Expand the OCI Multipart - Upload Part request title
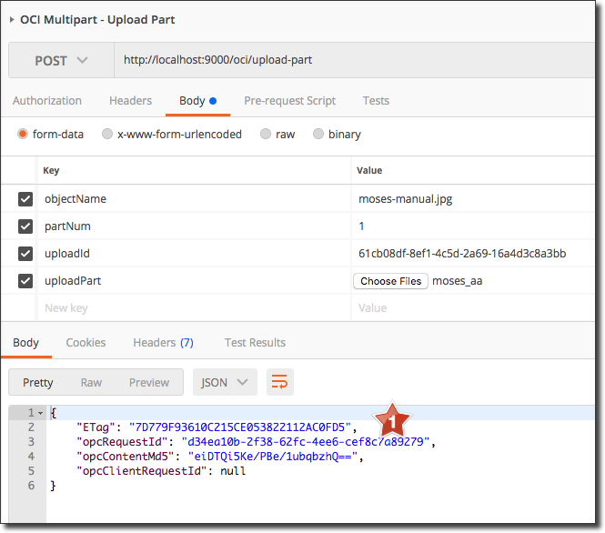The image size is (605, 533). 12,20
